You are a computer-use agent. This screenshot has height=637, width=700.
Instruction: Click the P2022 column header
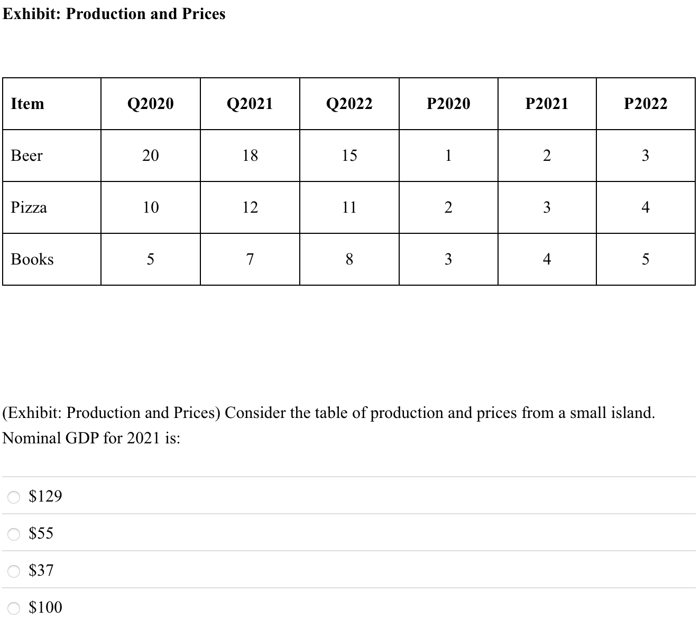646,103
